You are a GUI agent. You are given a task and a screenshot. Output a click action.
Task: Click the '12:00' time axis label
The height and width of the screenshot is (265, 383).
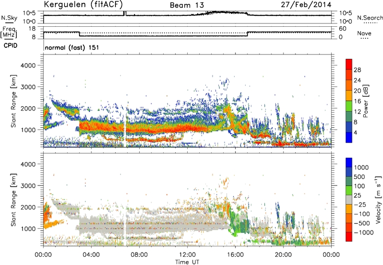pyautogui.click(x=187, y=254)
